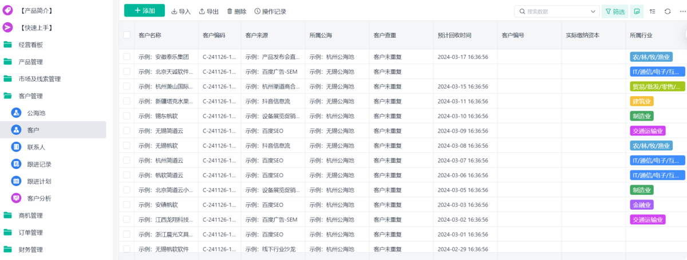Check the 新疆塔克水果 row checkbox
The image size is (687, 260).
pyautogui.click(x=127, y=101)
